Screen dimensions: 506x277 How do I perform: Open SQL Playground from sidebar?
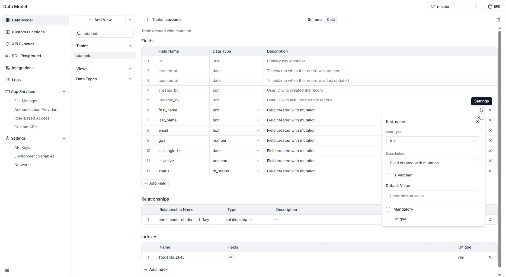click(x=26, y=56)
